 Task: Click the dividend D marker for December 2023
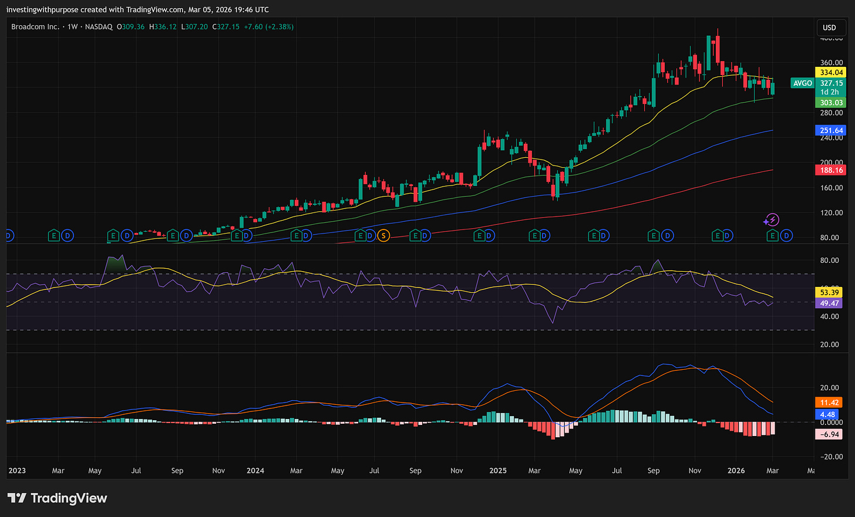247,236
